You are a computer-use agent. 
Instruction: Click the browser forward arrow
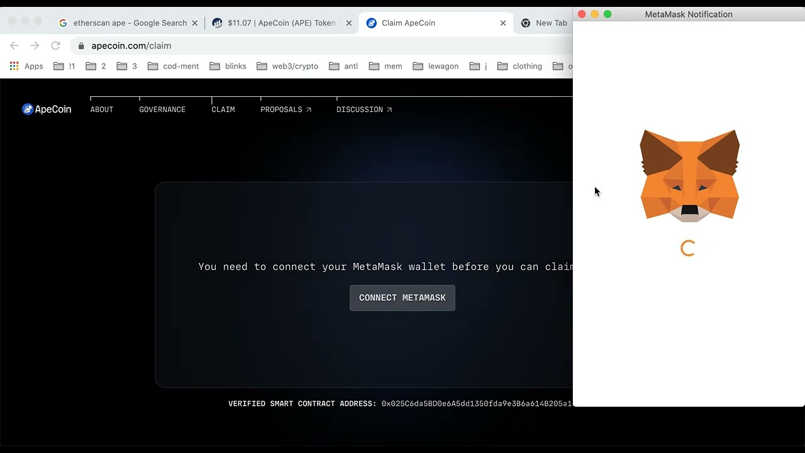[x=35, y=46]
